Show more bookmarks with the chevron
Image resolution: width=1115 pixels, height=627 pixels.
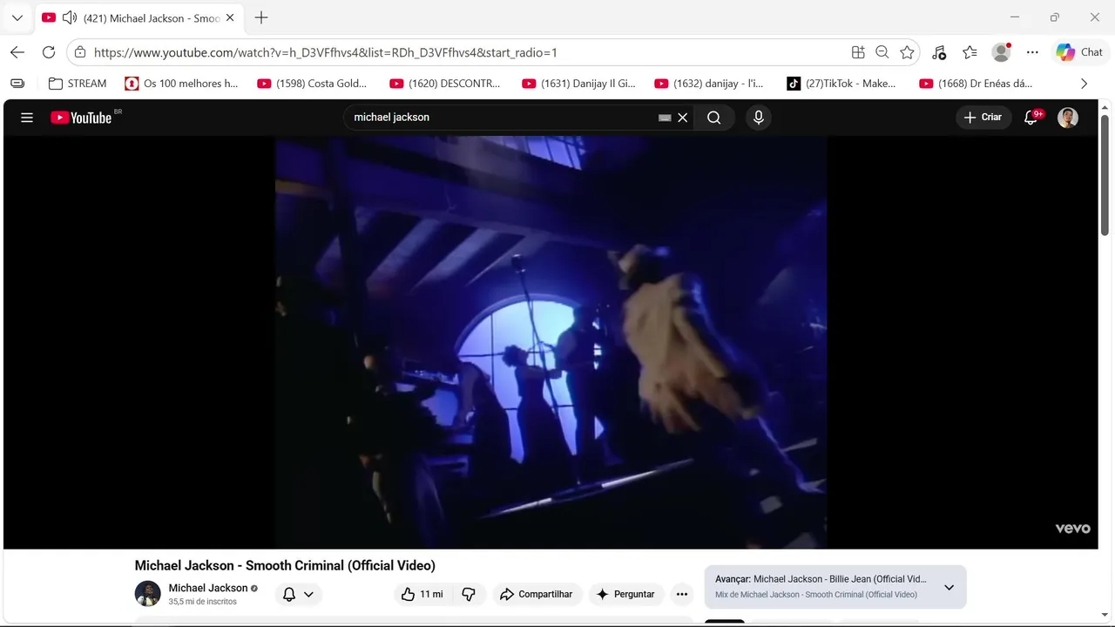pos(1084,84)
